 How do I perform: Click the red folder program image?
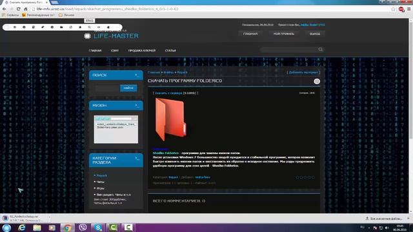[x=170, y=120]
